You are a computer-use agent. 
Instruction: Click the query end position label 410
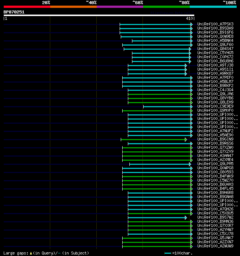click(x=189, y=18)
